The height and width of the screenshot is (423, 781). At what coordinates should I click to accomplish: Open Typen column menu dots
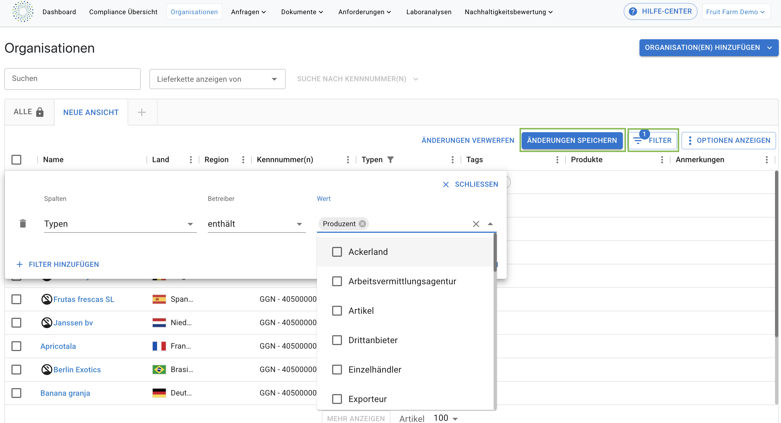coord(453,160)
